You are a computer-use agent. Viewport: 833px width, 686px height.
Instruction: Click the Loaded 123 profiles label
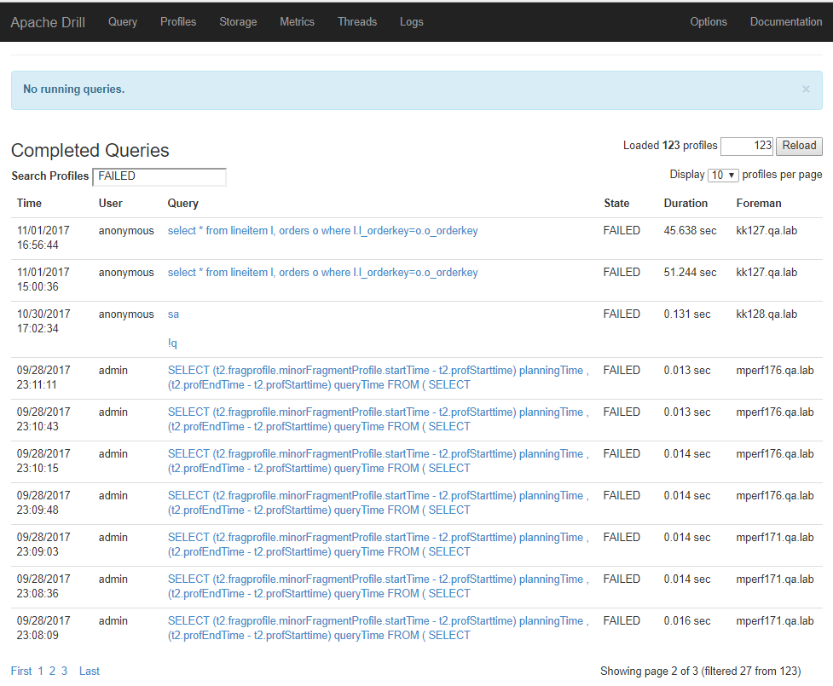coord(670,146)
